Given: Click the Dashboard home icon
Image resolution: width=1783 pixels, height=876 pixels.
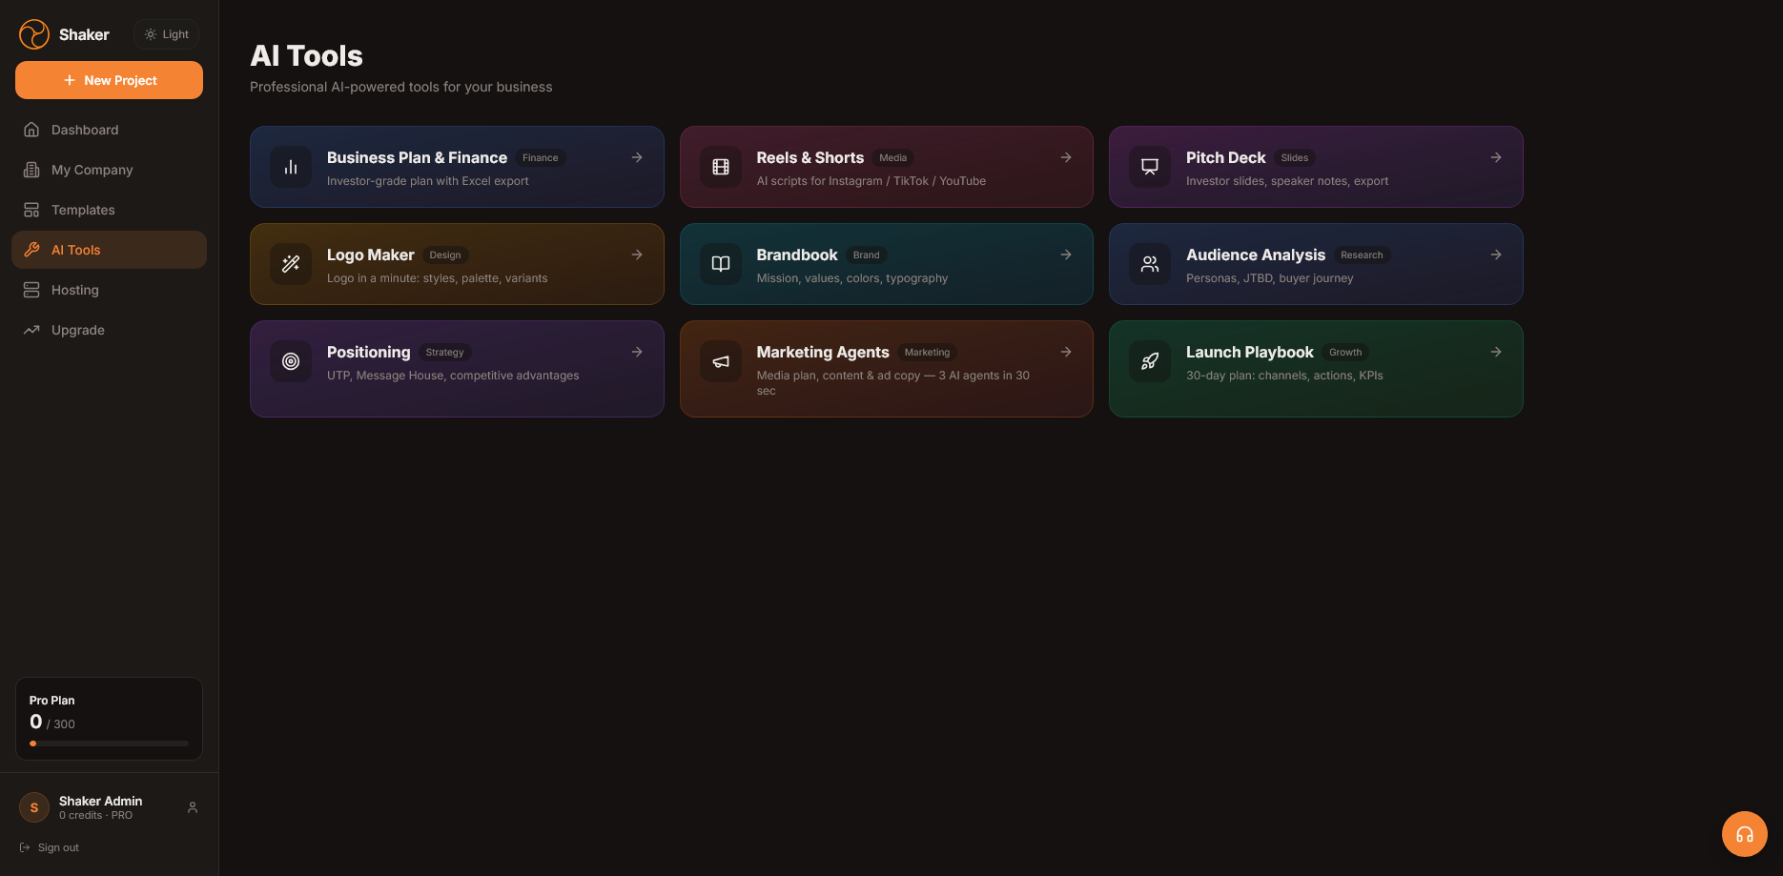Looking at the screenshot, I should tap(31, 130).
